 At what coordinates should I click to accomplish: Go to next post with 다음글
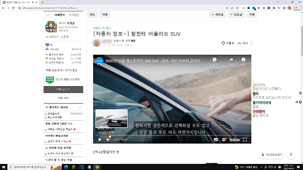click(x=237, y=15)
